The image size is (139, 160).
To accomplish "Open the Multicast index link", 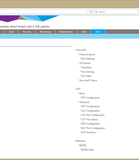I will [x=81, y=141].
